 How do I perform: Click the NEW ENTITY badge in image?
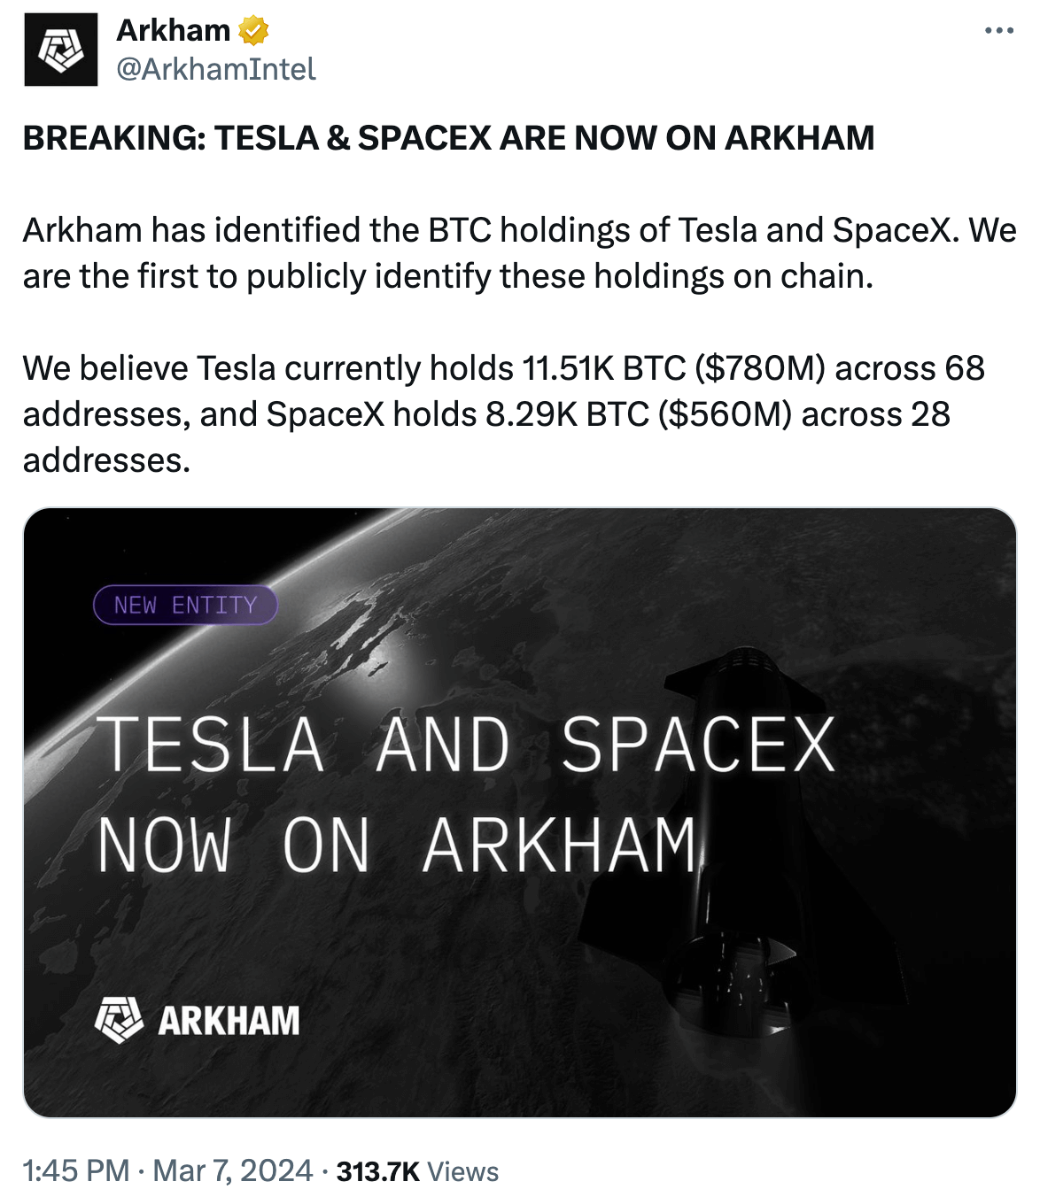[x=185, y=606]
